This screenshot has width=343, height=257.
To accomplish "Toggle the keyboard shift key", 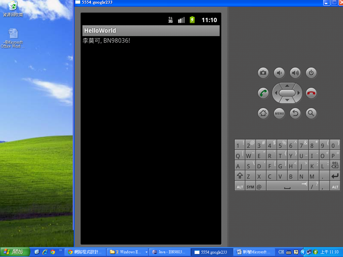I will point(239,176).
